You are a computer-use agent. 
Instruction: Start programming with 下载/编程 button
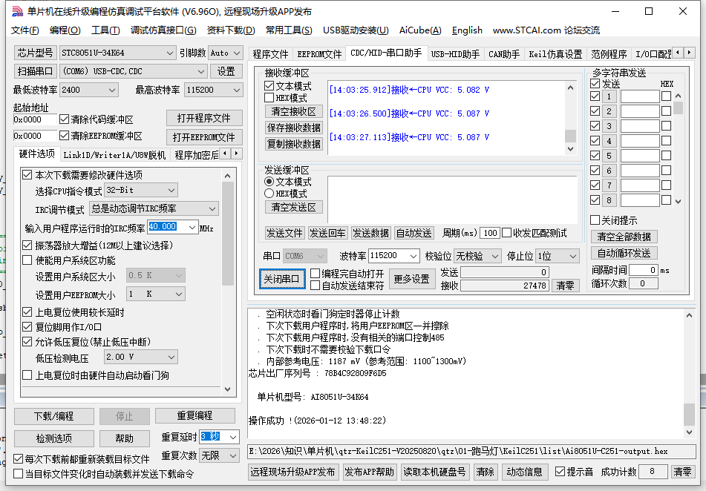[53, 416]
